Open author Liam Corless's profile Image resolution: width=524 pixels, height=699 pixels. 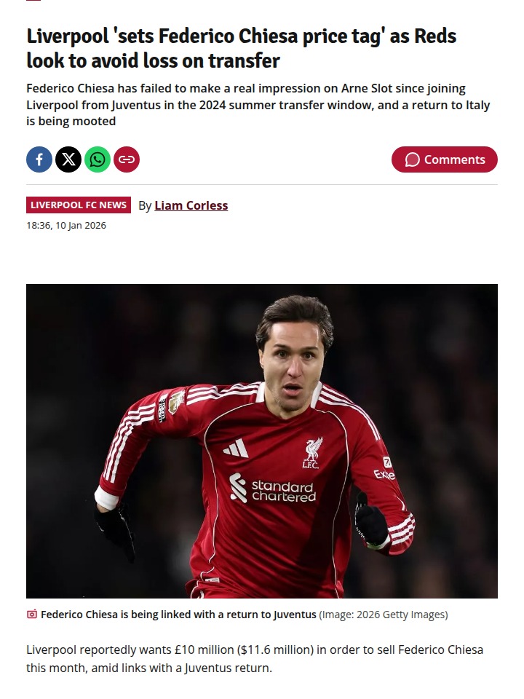(191, 205)
